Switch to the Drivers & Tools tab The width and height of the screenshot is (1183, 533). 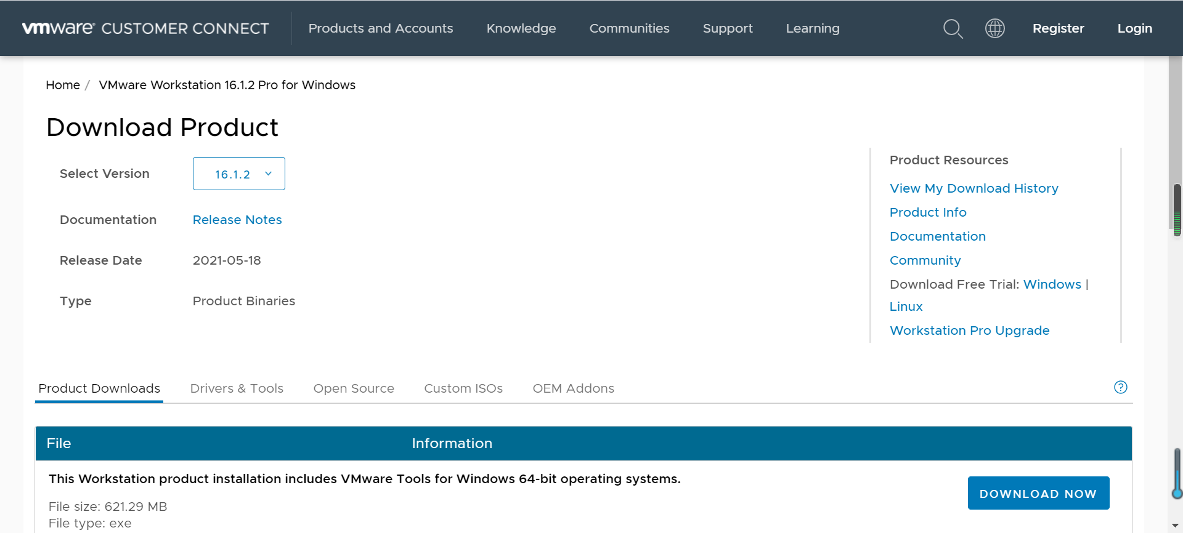pyautogui.click(x=237, y=388)
